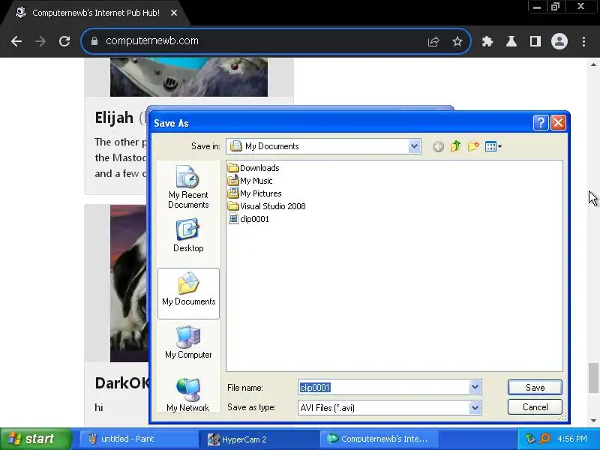This screenshot has height=450, width=600.
Task: Create a new folder
Action: pyautogui.click(x=473, y=146)
